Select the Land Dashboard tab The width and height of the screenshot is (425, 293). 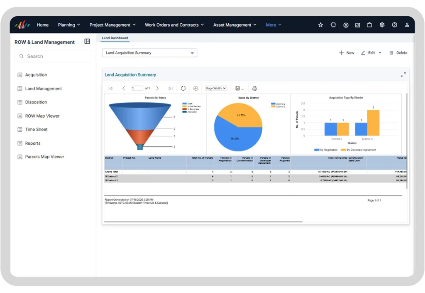click(x=115, y=38)
